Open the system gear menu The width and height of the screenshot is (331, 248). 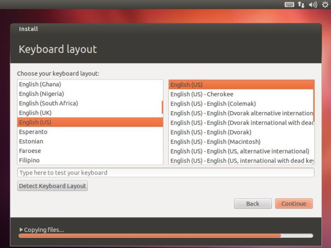(325, 5)
